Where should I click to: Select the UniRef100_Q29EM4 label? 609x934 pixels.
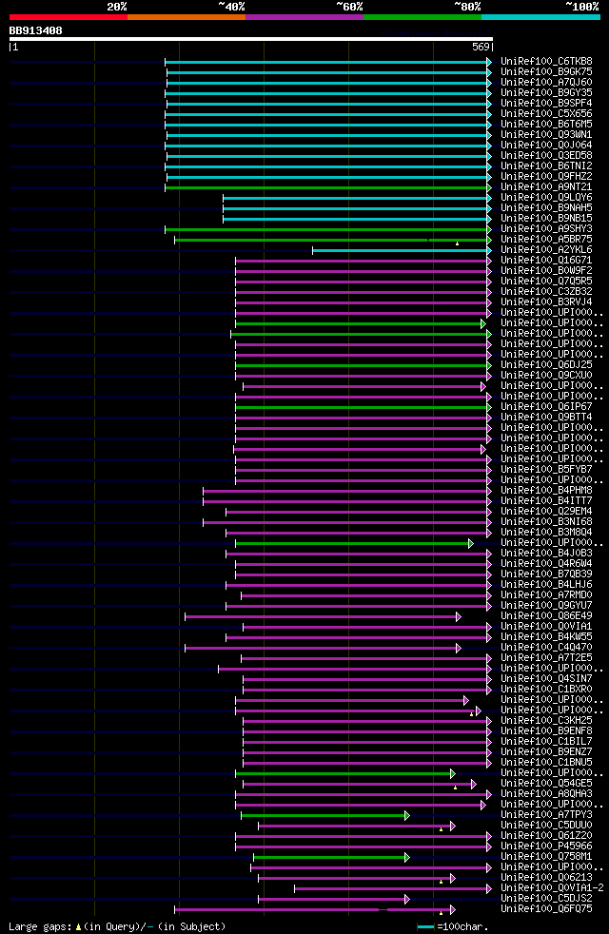coord(546,511)
